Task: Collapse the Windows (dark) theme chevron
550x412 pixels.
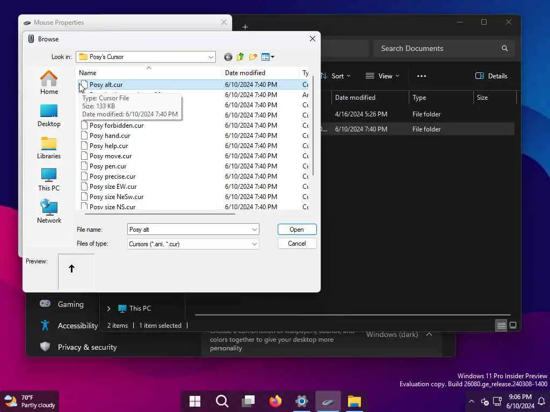Action: pos(429,335)
